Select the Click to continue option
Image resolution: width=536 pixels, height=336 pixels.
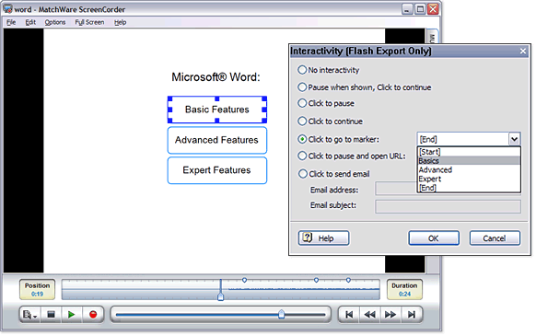[331, 122]
